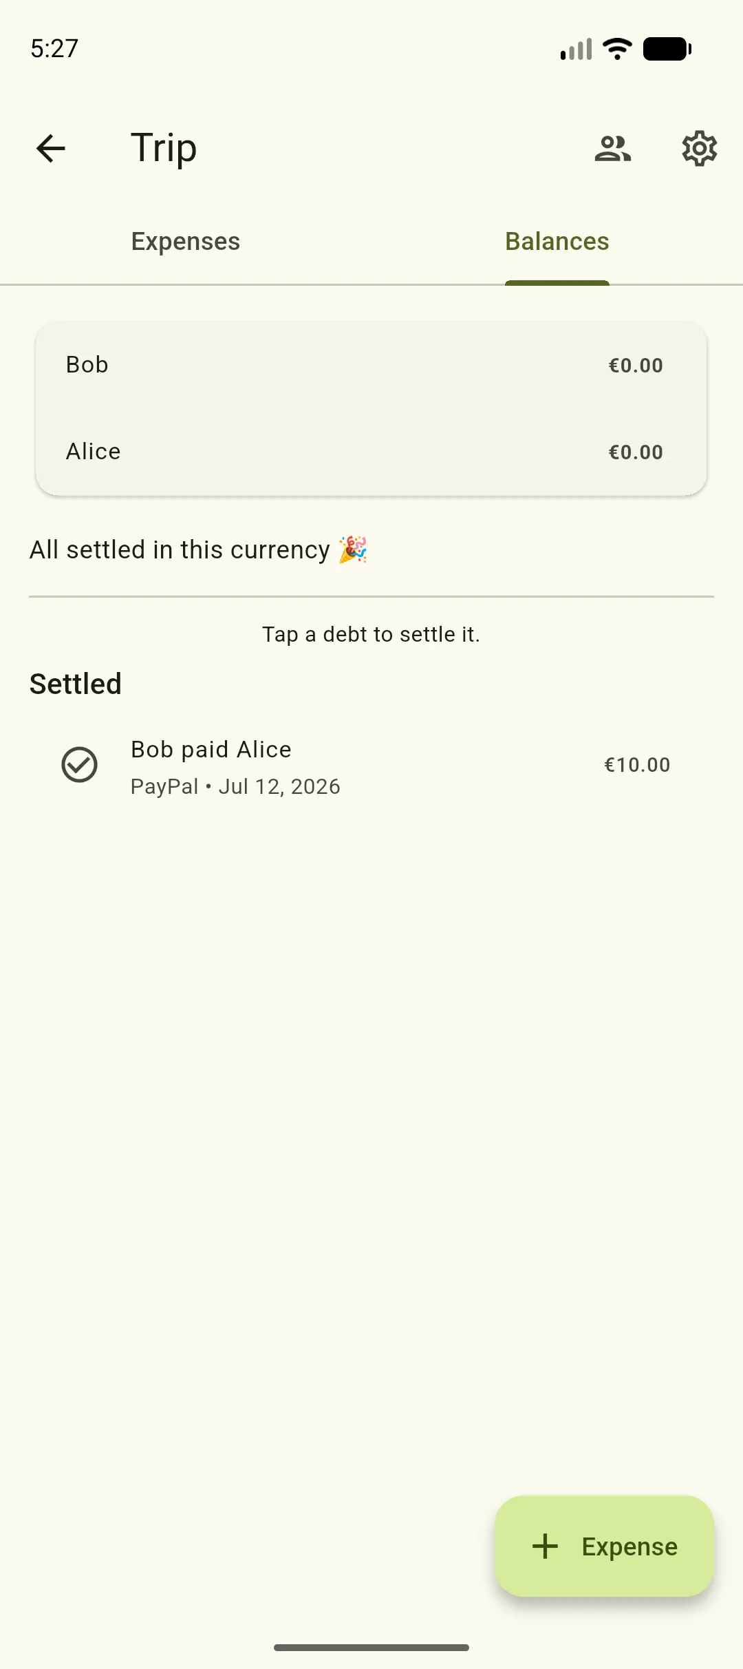Tap the cellular signal icon

577,50
